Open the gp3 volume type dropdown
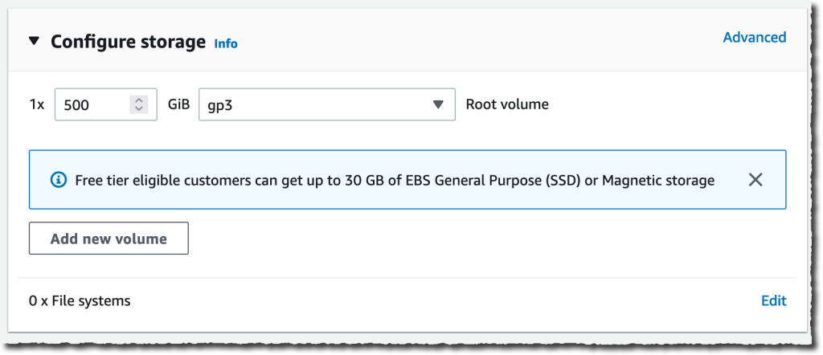This screenshot has width=823, height=355. (x=326, y=104)
